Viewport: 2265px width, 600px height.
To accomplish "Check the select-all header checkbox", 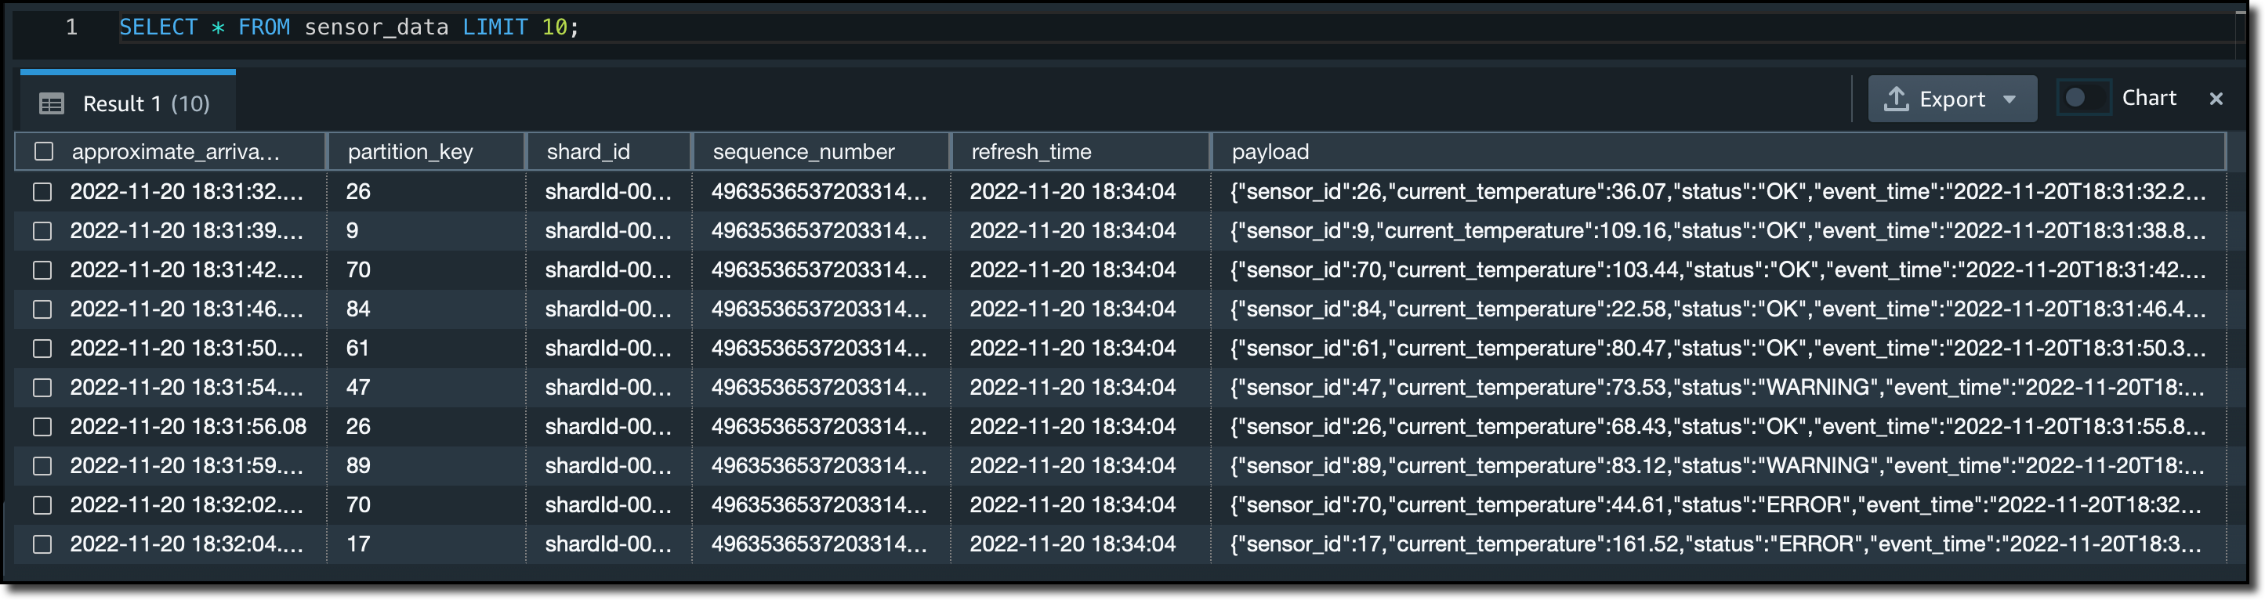I will click(x=44, y=151).
